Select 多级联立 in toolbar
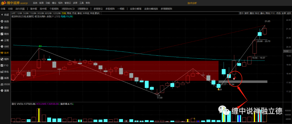The height and width of the screenshot is (124, 292). (x=98, y=9)
